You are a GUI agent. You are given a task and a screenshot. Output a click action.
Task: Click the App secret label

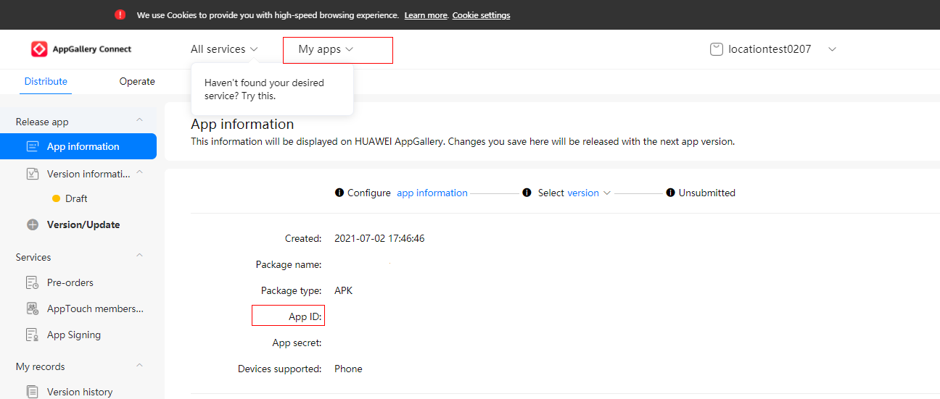[x=297, y=343]
